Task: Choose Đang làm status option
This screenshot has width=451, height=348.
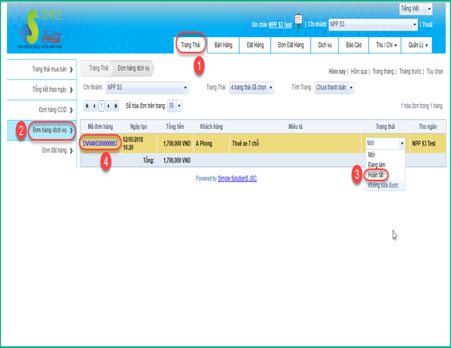Action: [377, 164]
